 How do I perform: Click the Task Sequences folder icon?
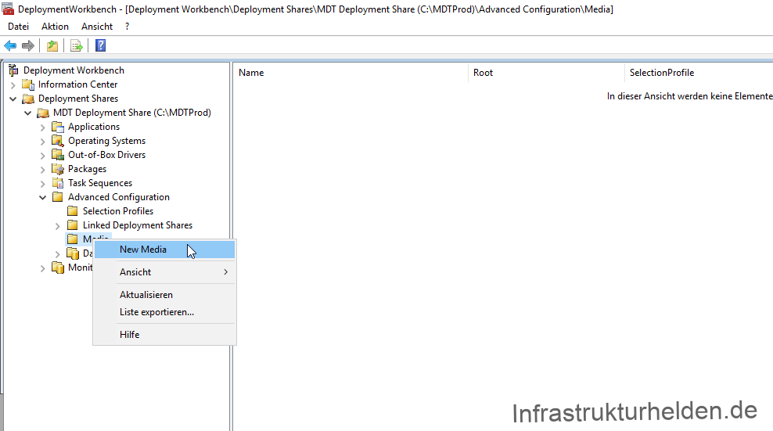click(58, 183)
